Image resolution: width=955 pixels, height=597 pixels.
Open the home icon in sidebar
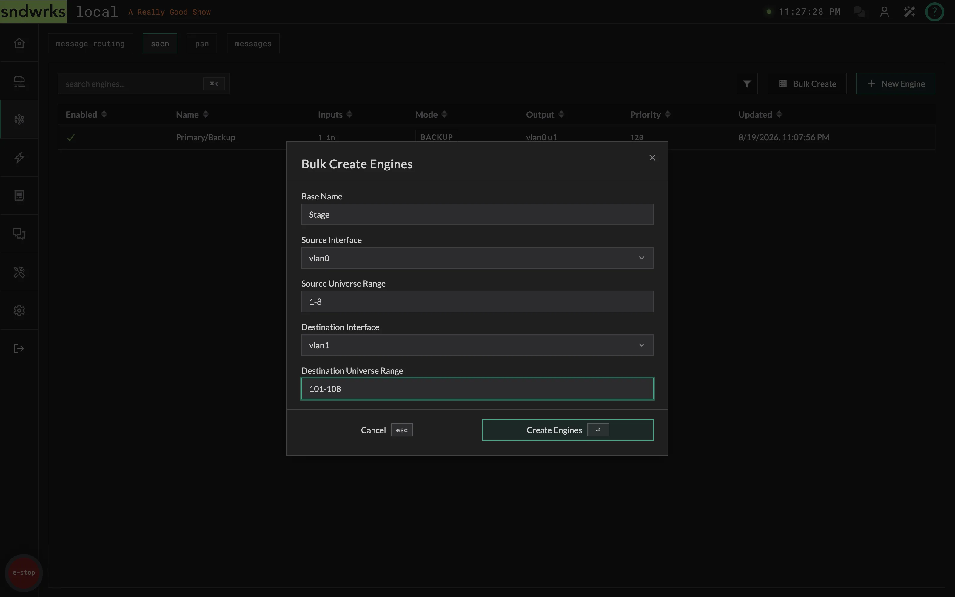pyautogui.click(x=19, y=43)
